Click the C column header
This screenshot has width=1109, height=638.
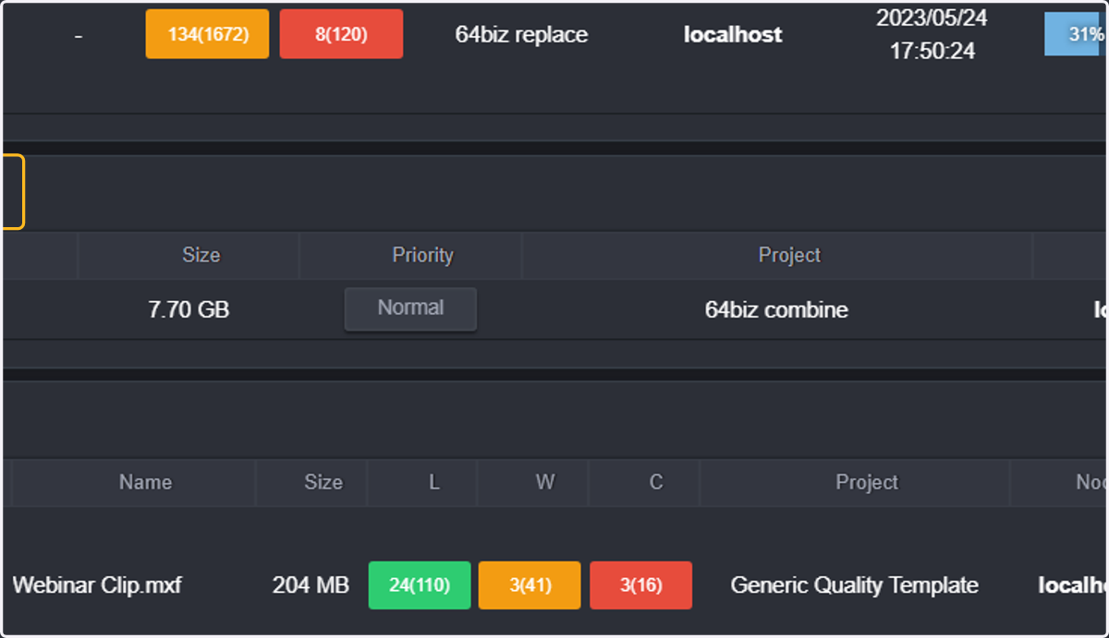(656, 483)
